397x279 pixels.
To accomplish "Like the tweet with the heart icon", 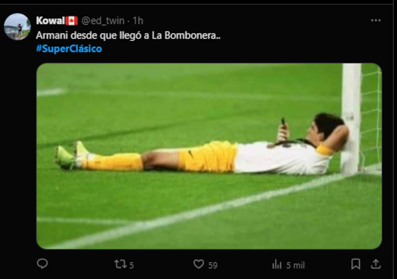I will coord(199,265).
